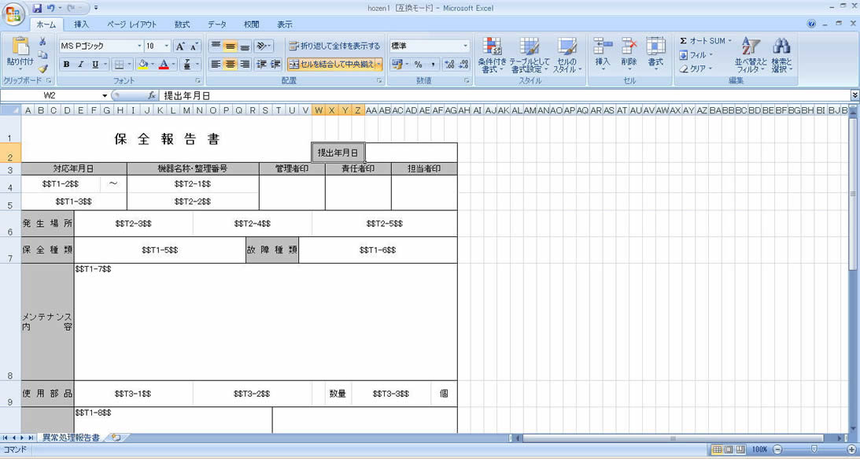The image size is (860, 459).
Task: Click the Increase Font Size icon
Action: 180,46
